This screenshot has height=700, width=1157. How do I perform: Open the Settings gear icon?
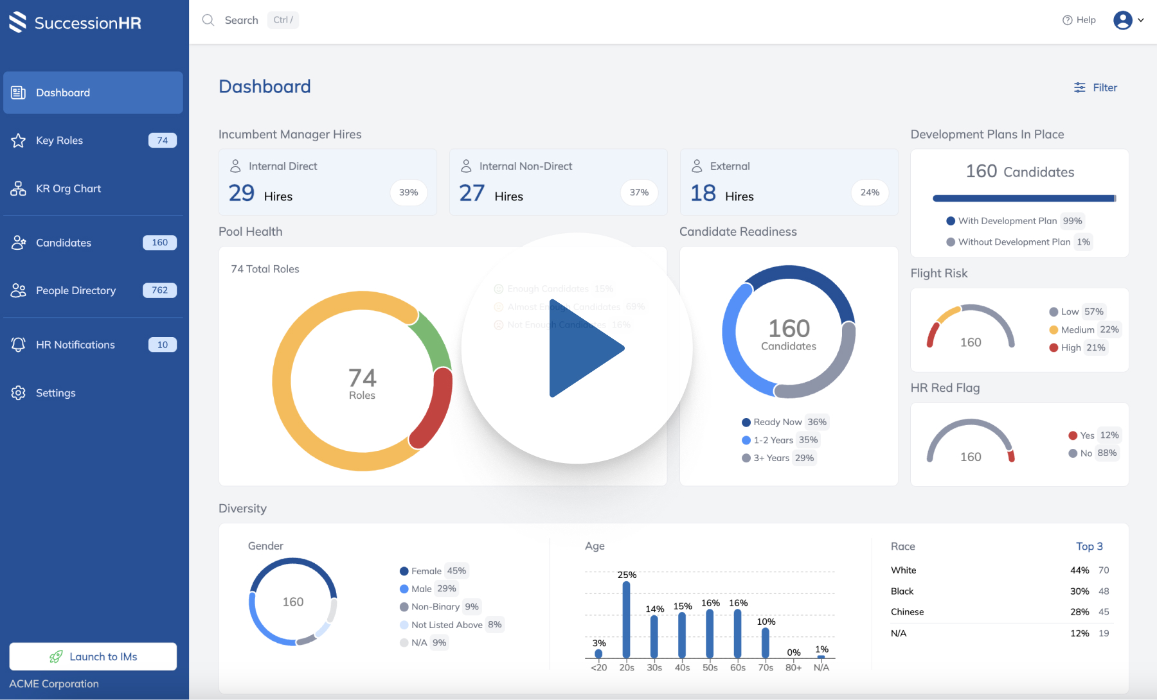pos(17,392)
